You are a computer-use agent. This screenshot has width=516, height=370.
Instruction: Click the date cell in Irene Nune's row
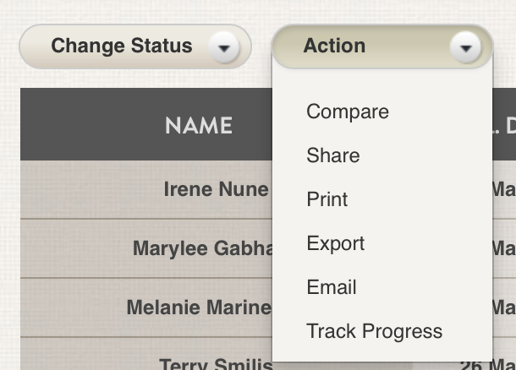pos(504,189)
